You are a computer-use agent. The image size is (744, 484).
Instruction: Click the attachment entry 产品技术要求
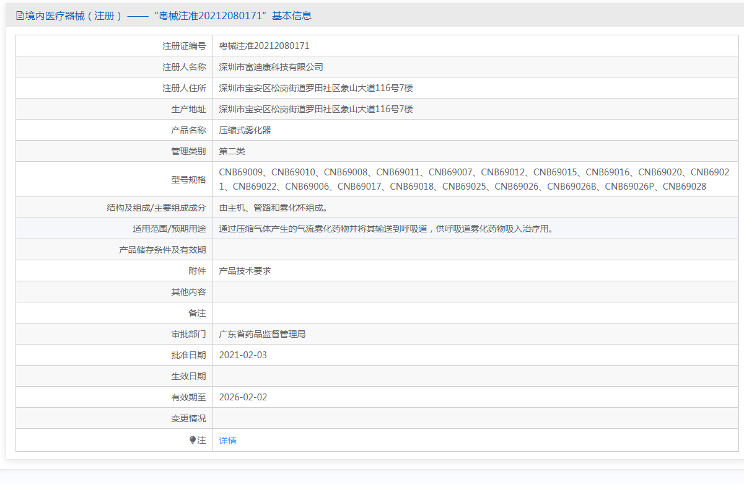click(x=245, y=271)
